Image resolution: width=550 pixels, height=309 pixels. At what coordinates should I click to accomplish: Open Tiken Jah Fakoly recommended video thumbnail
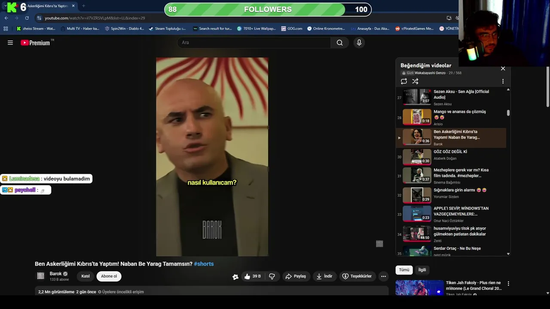click(419, 288)
